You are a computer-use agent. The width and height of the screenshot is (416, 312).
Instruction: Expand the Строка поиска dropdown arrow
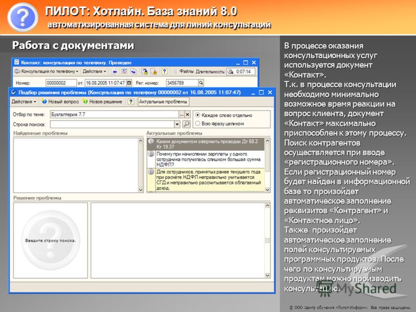(177, 124)
